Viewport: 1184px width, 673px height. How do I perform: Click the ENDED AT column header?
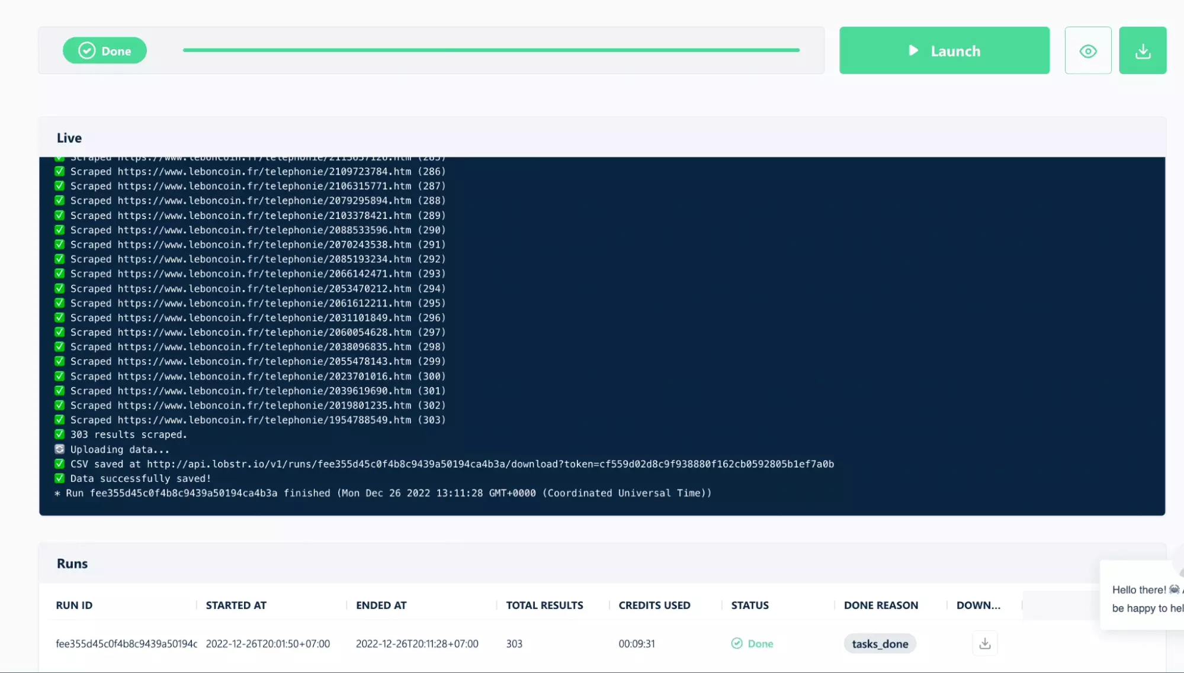tap(381, 606)
